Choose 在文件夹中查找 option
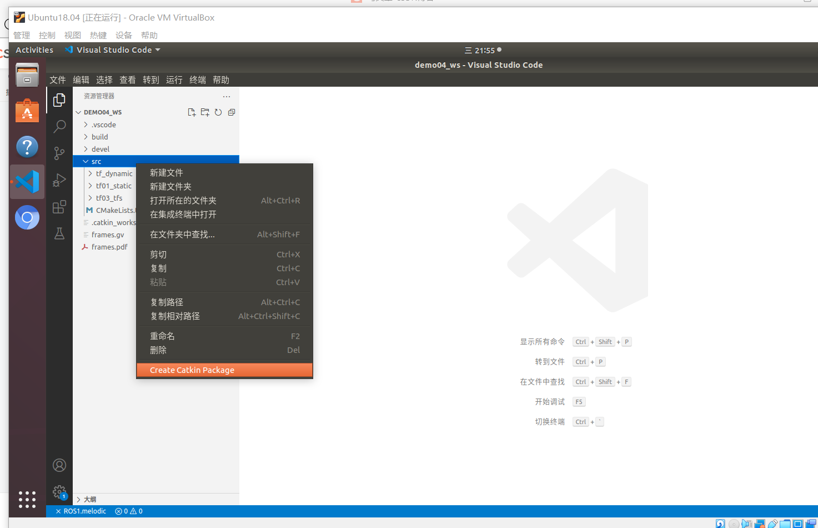This screenshot has height=528, width=818. click(224, 235)
